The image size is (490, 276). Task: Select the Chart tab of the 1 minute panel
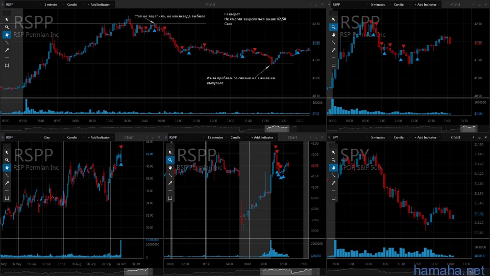tap(211, 5)
